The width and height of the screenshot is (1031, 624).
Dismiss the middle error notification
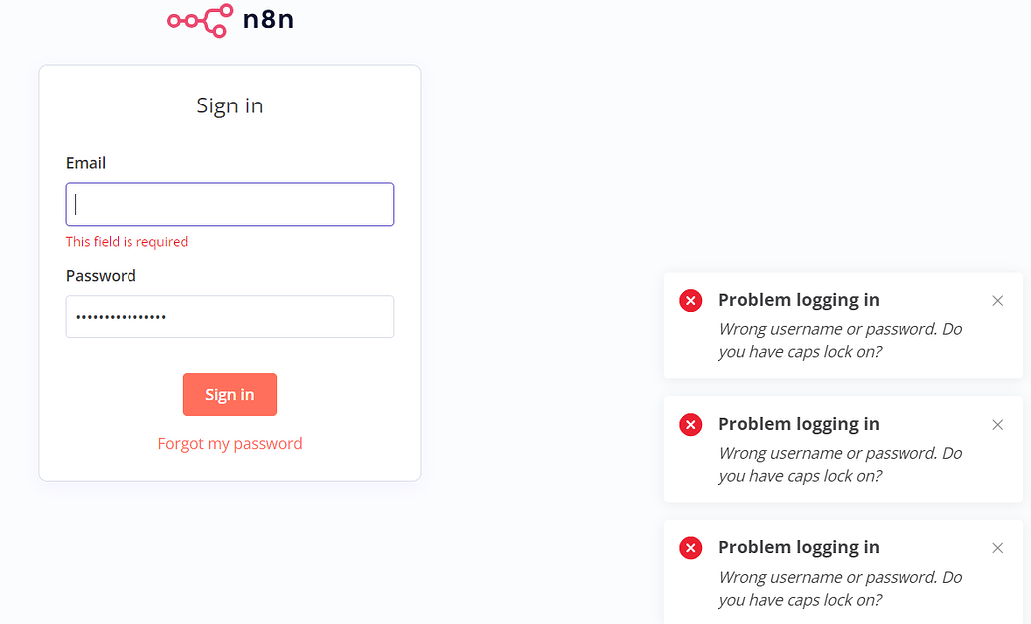tap(997, 424)
